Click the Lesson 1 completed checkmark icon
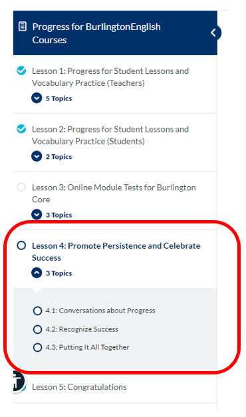246x417 pixels. [x=21, y=70]
